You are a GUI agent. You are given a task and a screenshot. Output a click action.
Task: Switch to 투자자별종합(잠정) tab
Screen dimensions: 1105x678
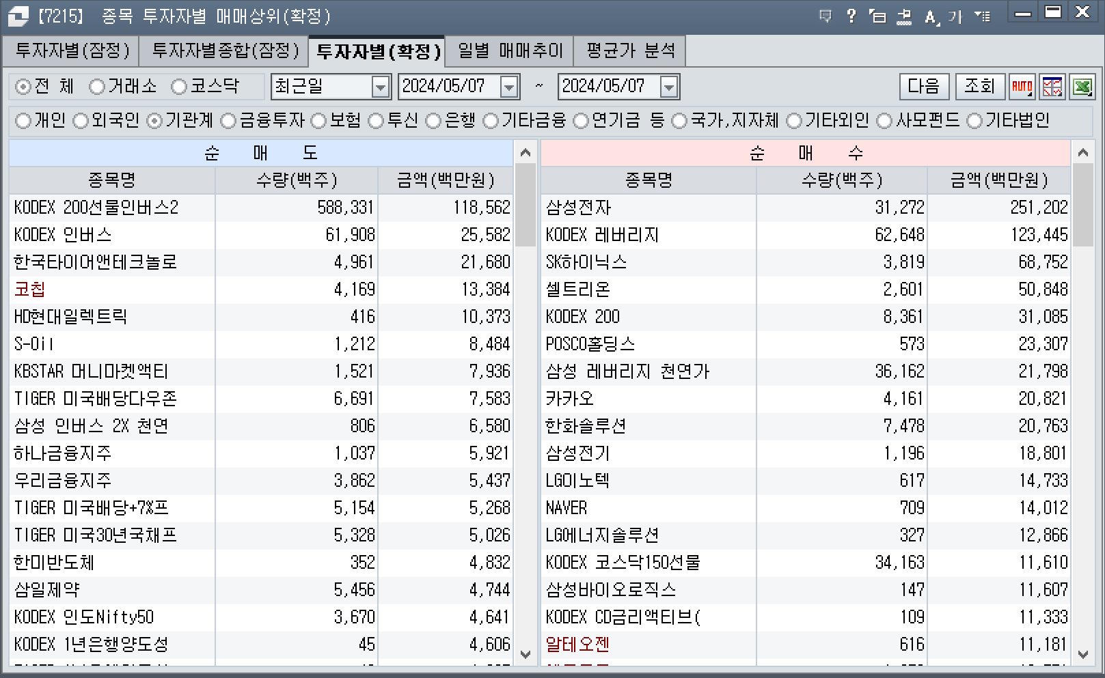point(225,51)
